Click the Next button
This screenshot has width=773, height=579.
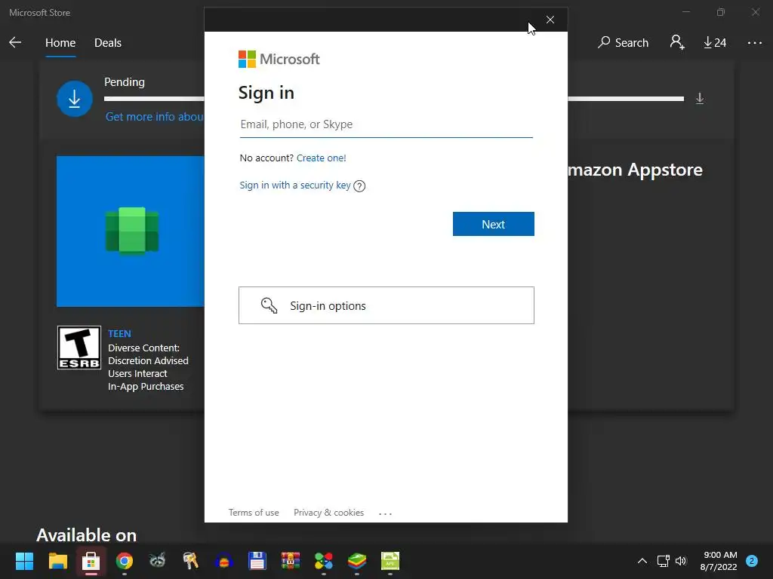[x=494, y=224]
